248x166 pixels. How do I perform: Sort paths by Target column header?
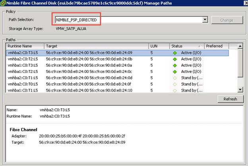(96, 46)
